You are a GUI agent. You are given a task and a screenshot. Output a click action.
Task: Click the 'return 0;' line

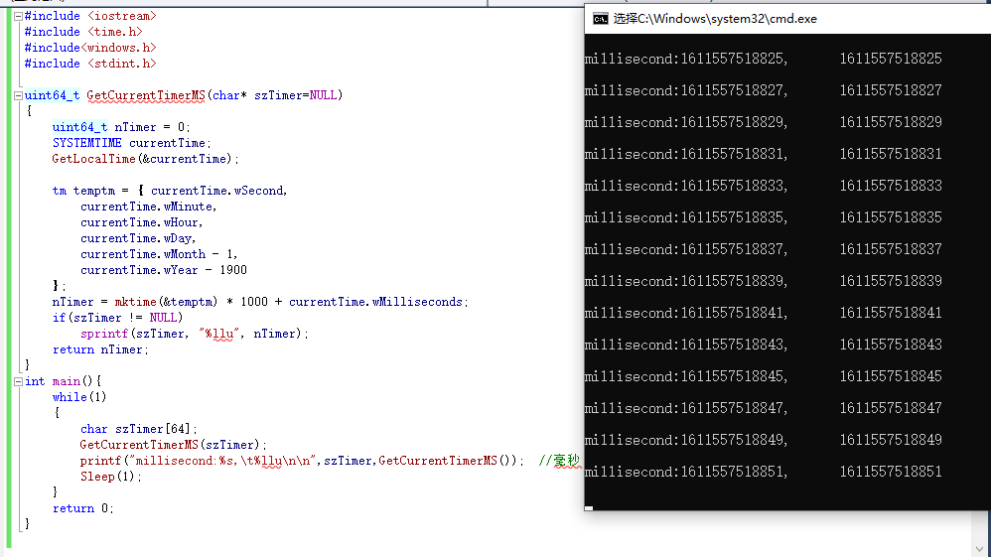(82, 508)
